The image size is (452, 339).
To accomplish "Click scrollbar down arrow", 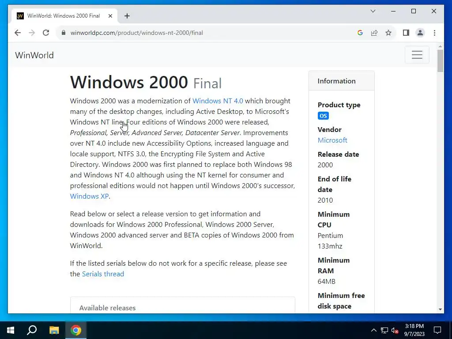I will (440, 309).
